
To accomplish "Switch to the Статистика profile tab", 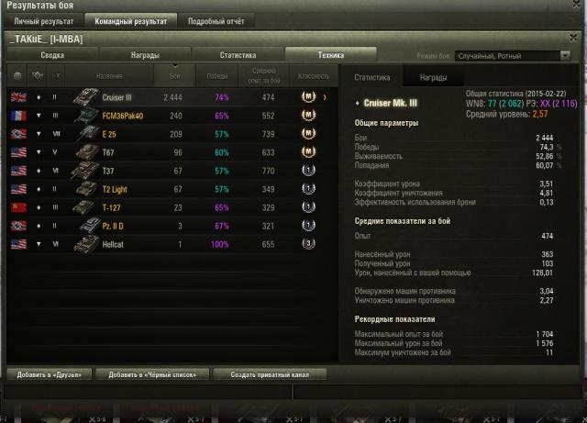I will [x=238, y=55].
